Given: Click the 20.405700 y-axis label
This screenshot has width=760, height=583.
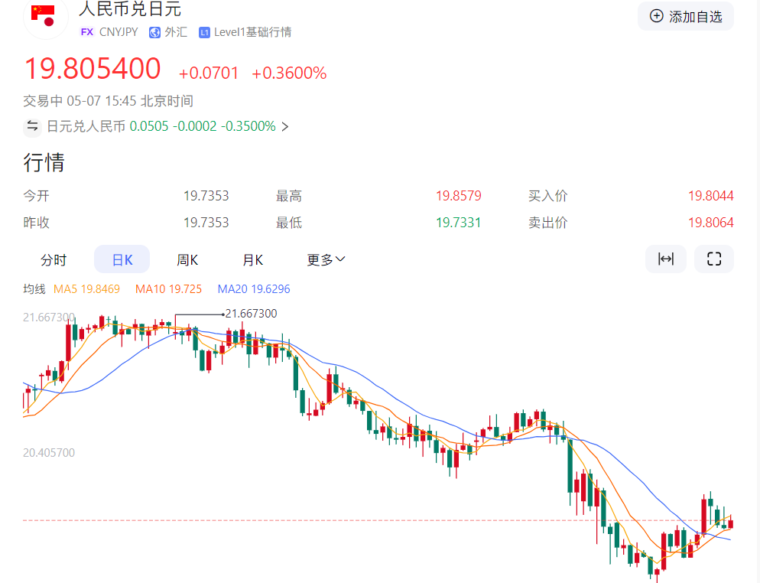Looking at the screenshot, I should [49, 453].
